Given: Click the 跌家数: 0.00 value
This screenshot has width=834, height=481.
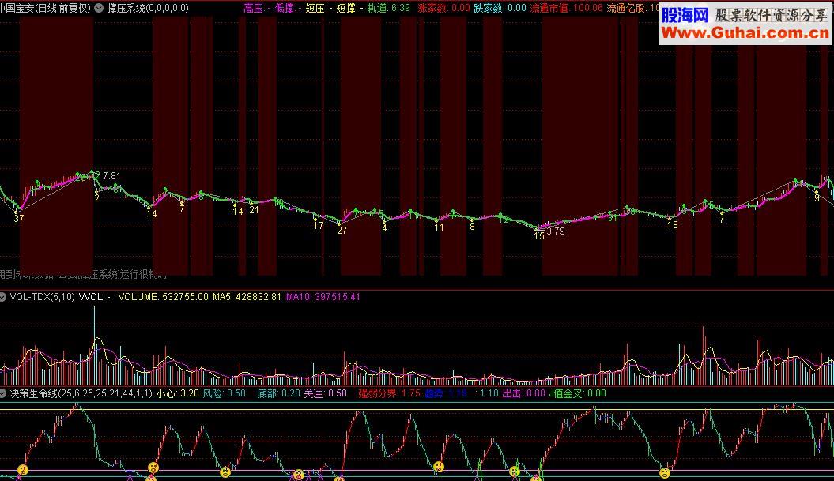Looking at the screenshot, I should pos(500,8).
